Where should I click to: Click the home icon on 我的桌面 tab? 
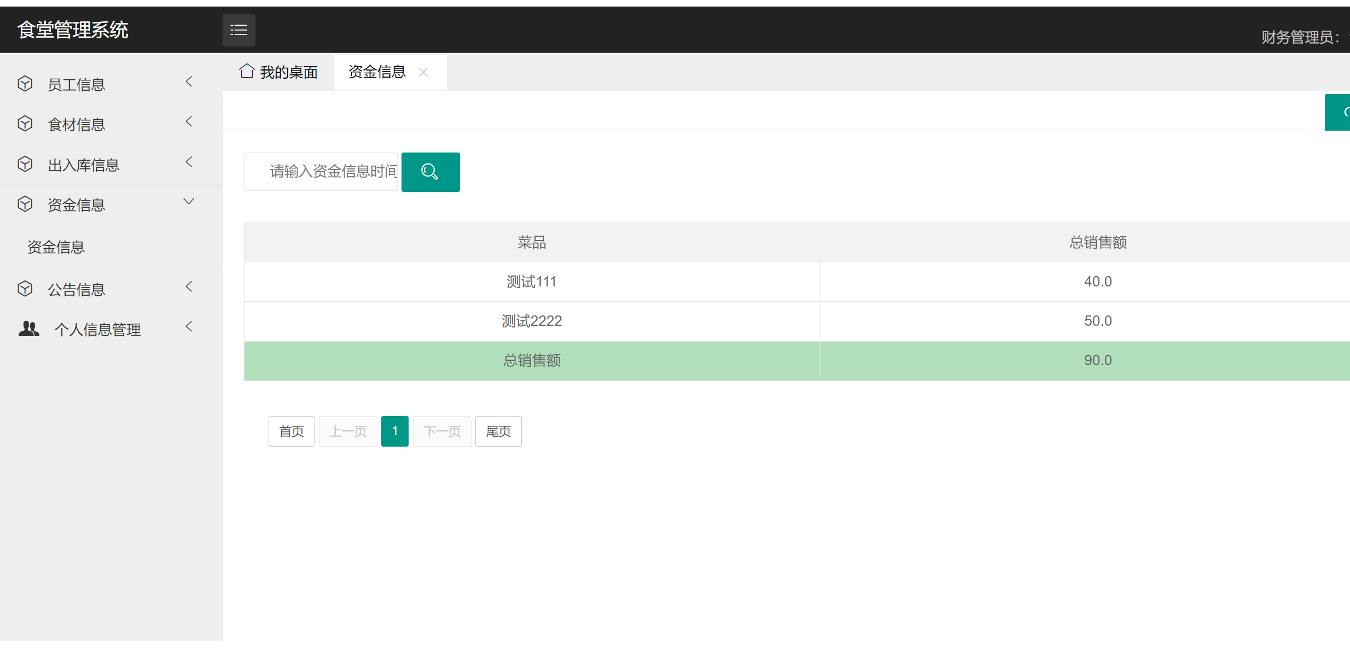246,71
